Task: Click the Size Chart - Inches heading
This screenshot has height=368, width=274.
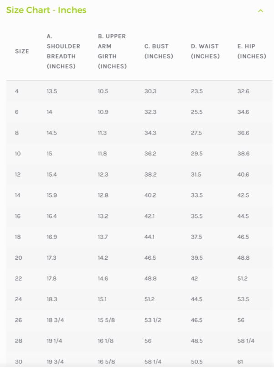Action: (46, 10)
